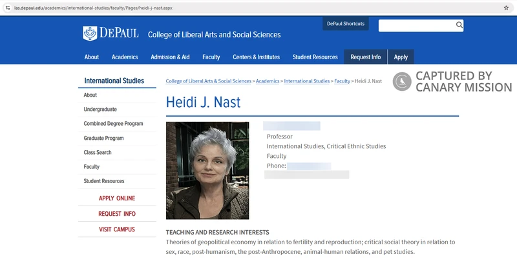Viewport: 517px width, 261px height.
Task: Open College of Liberal Arts and Social Sciences title
Action: pyautogui.click(x=215, y=35)
